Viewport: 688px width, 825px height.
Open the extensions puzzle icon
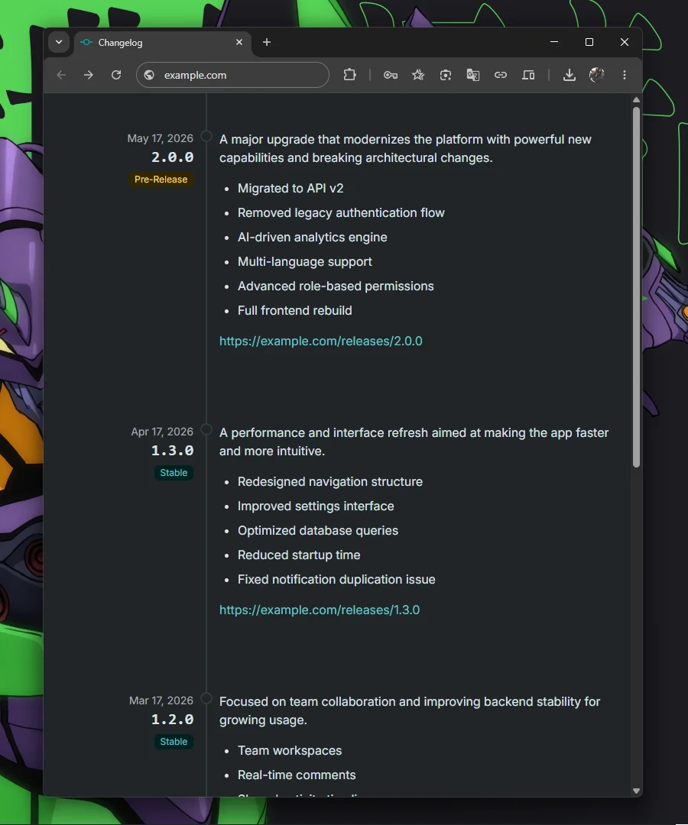[349, 75]
